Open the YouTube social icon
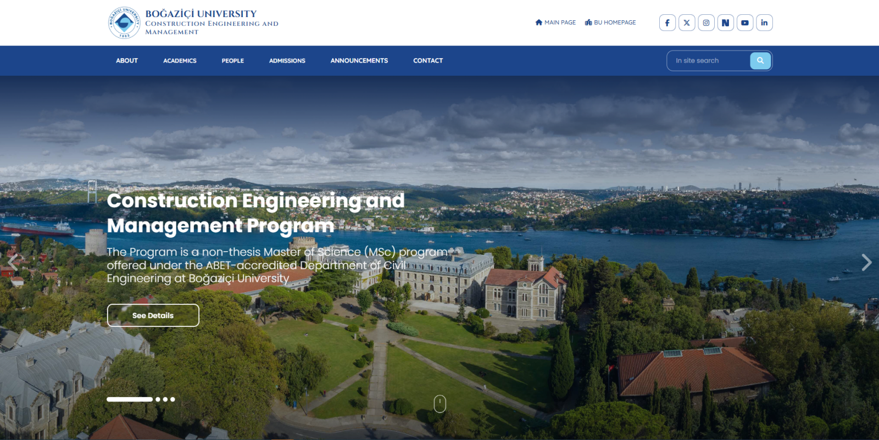879x440 pixels. tap(745, 23)
